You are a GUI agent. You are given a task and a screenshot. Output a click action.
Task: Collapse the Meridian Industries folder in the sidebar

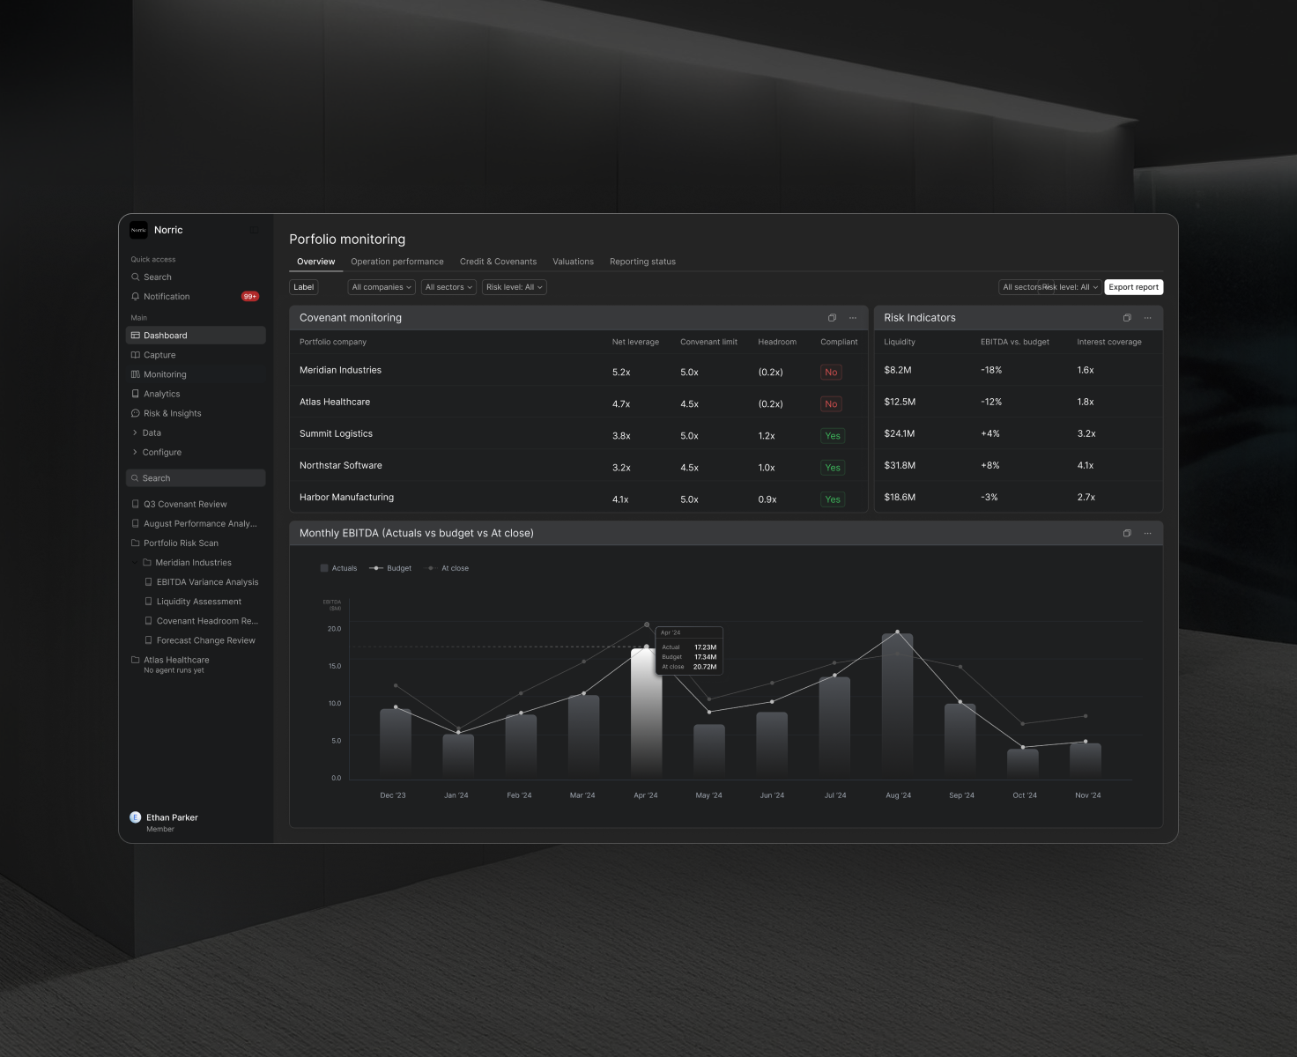[135, 563]
